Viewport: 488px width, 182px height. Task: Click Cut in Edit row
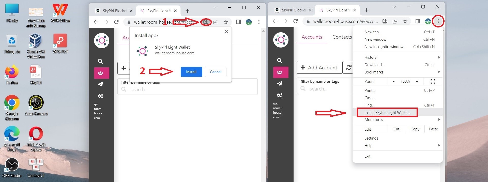(396, 129)
